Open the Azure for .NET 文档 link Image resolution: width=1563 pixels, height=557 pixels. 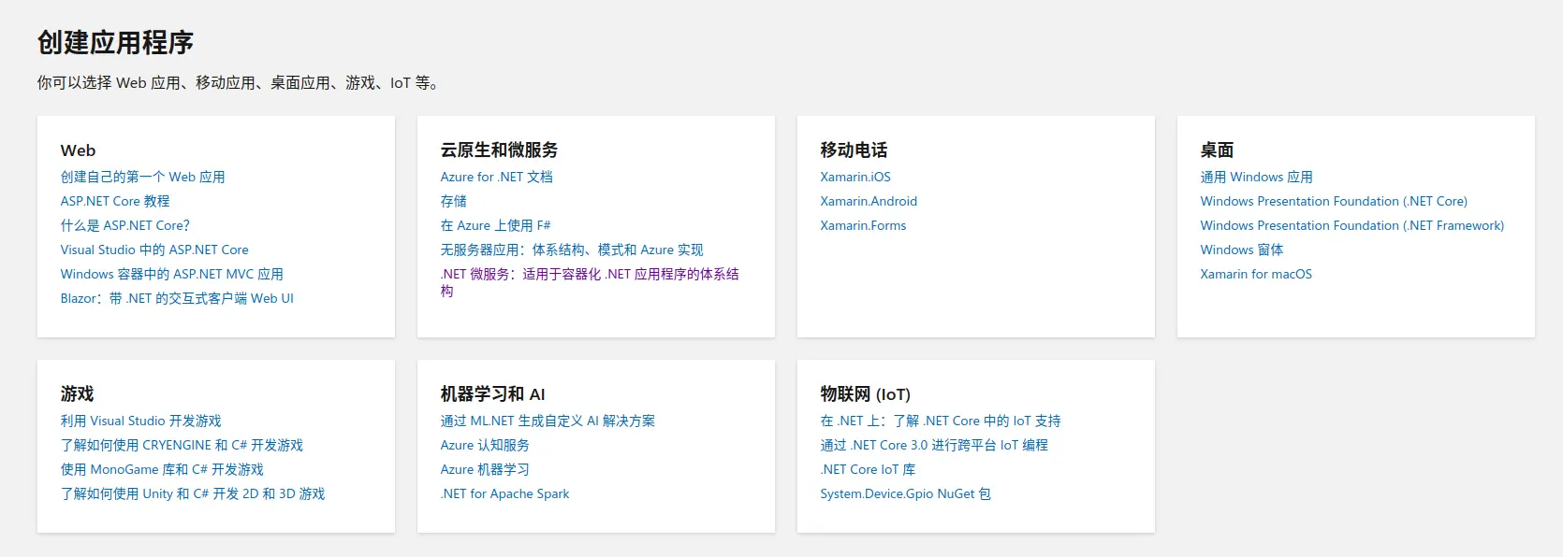[497, 177]
